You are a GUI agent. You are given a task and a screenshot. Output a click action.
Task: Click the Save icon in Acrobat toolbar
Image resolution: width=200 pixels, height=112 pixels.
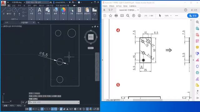pos(105,16)
